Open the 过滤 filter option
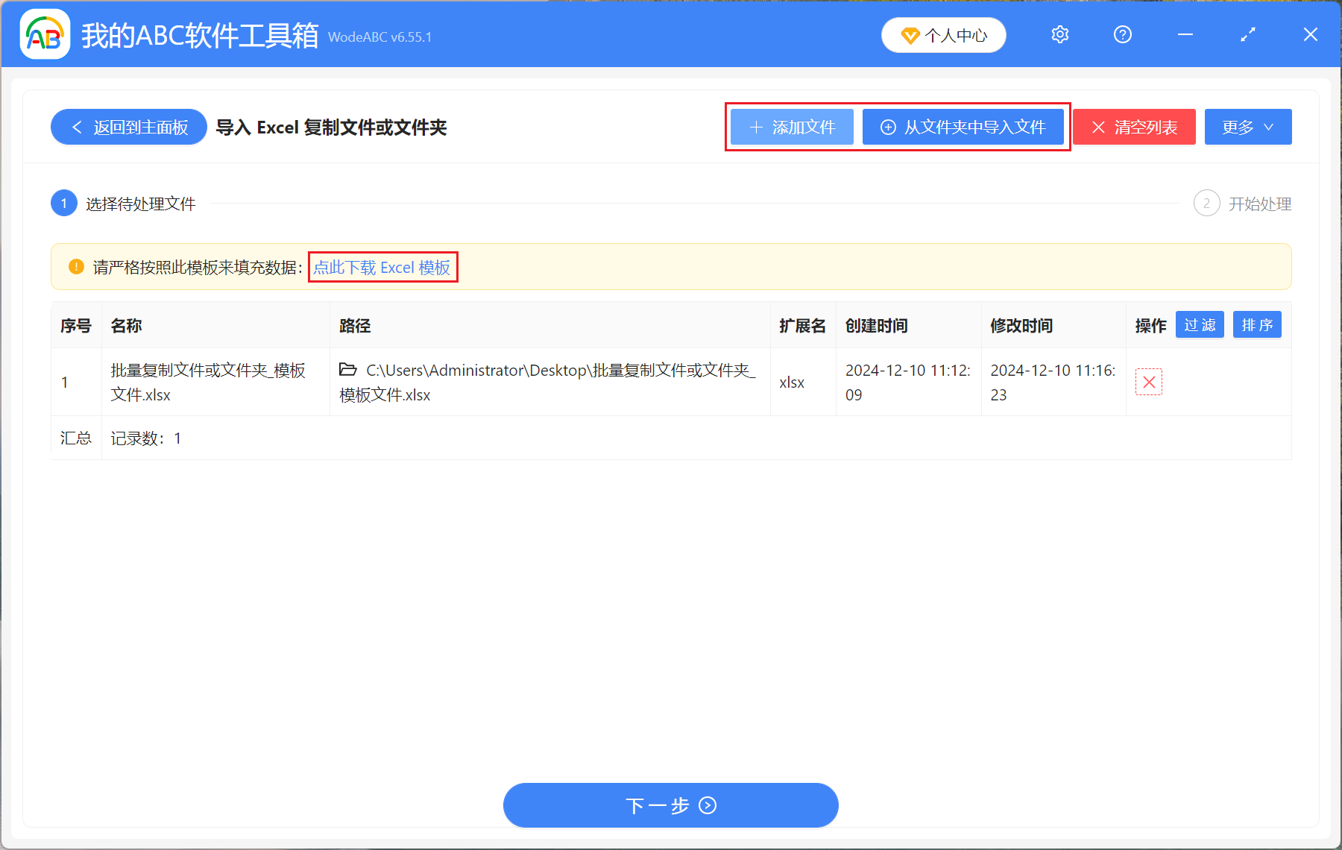Screen dimensions: 1342x850 point(1200,324)
